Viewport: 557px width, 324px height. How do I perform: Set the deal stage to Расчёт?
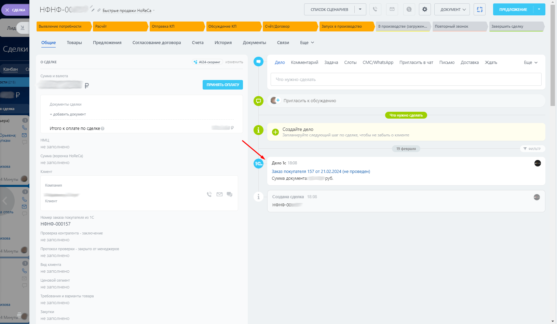(x=120, y=26)
